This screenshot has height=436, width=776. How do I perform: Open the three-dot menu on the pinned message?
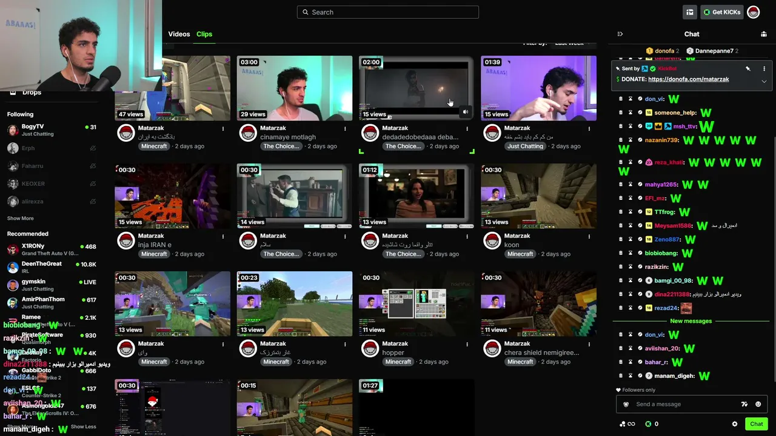[x=764, y=68]
